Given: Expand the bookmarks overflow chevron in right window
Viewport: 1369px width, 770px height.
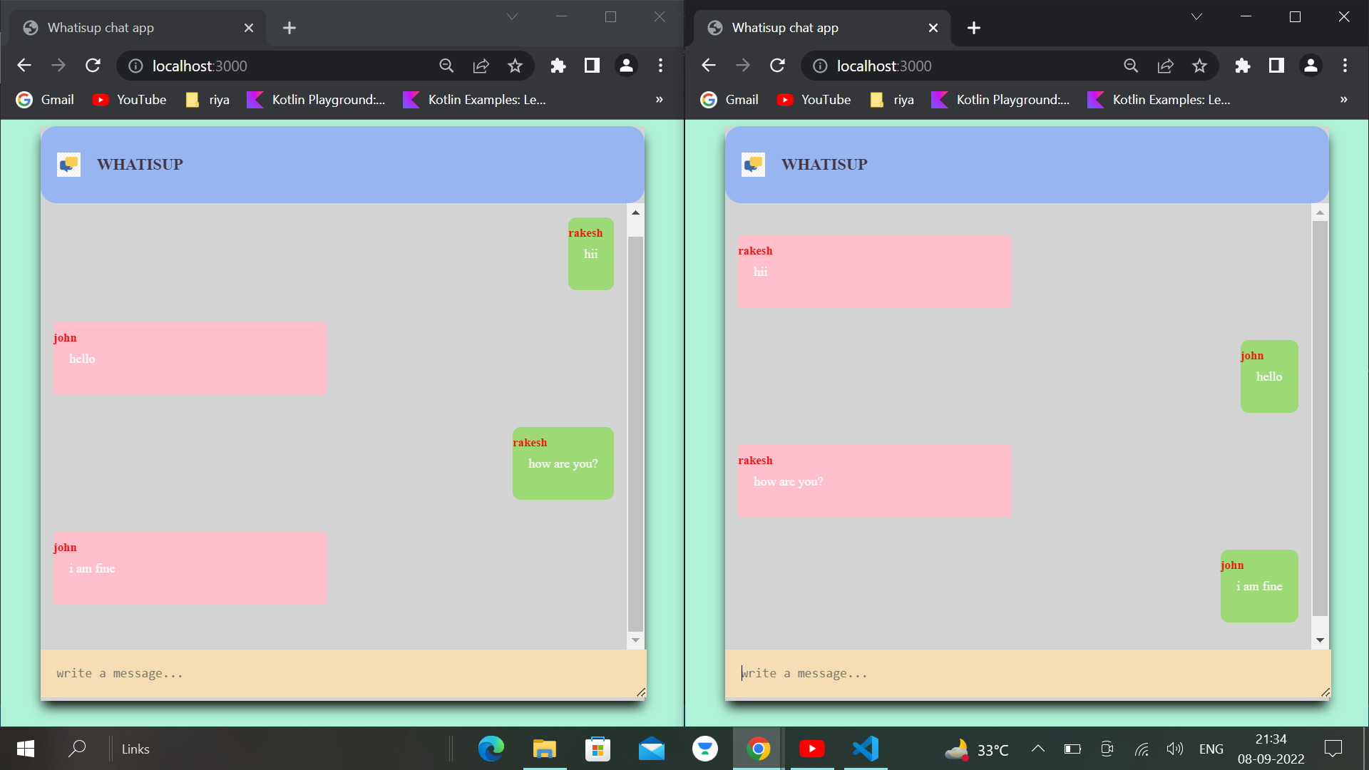Looking at the screenshot, I should coord(1343,100).
